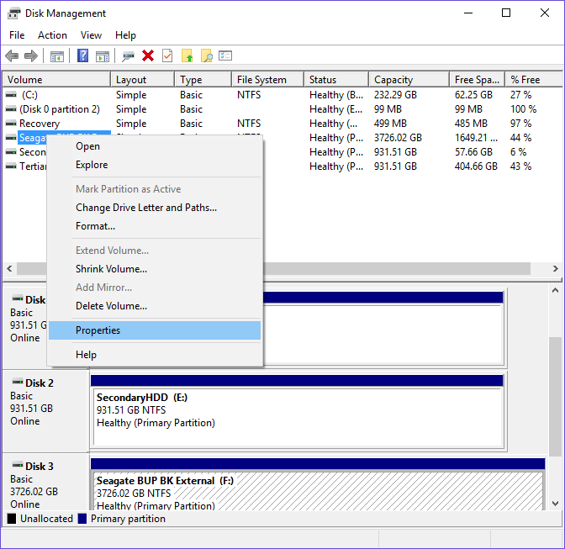Click the disk pane scroll down arrow

(x=557, y=504)
